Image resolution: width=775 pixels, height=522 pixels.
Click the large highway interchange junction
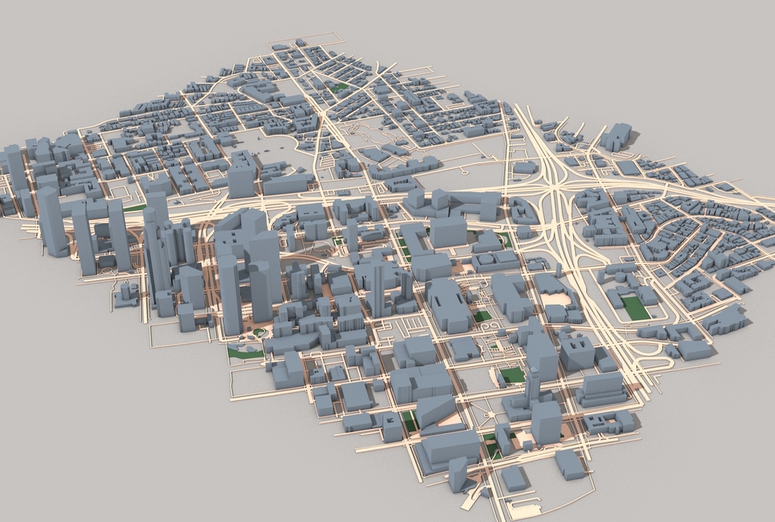(554, 188)
